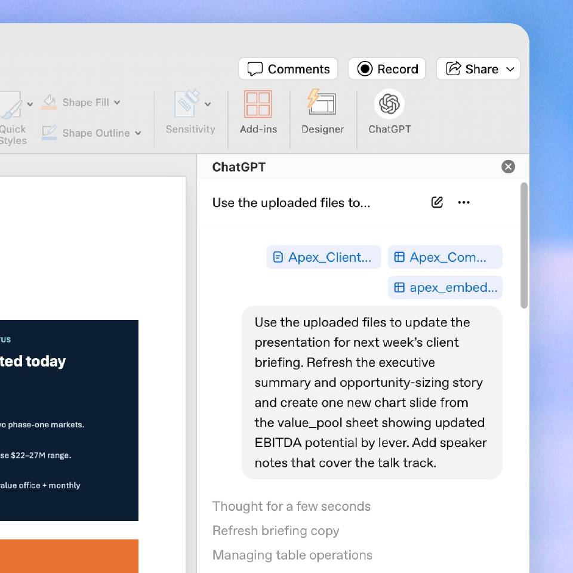Image resolution: width=573 pixels, height=573 pixels.
Task: Expand the Shape Fill dropdown arrow
Action: (117, 102)
